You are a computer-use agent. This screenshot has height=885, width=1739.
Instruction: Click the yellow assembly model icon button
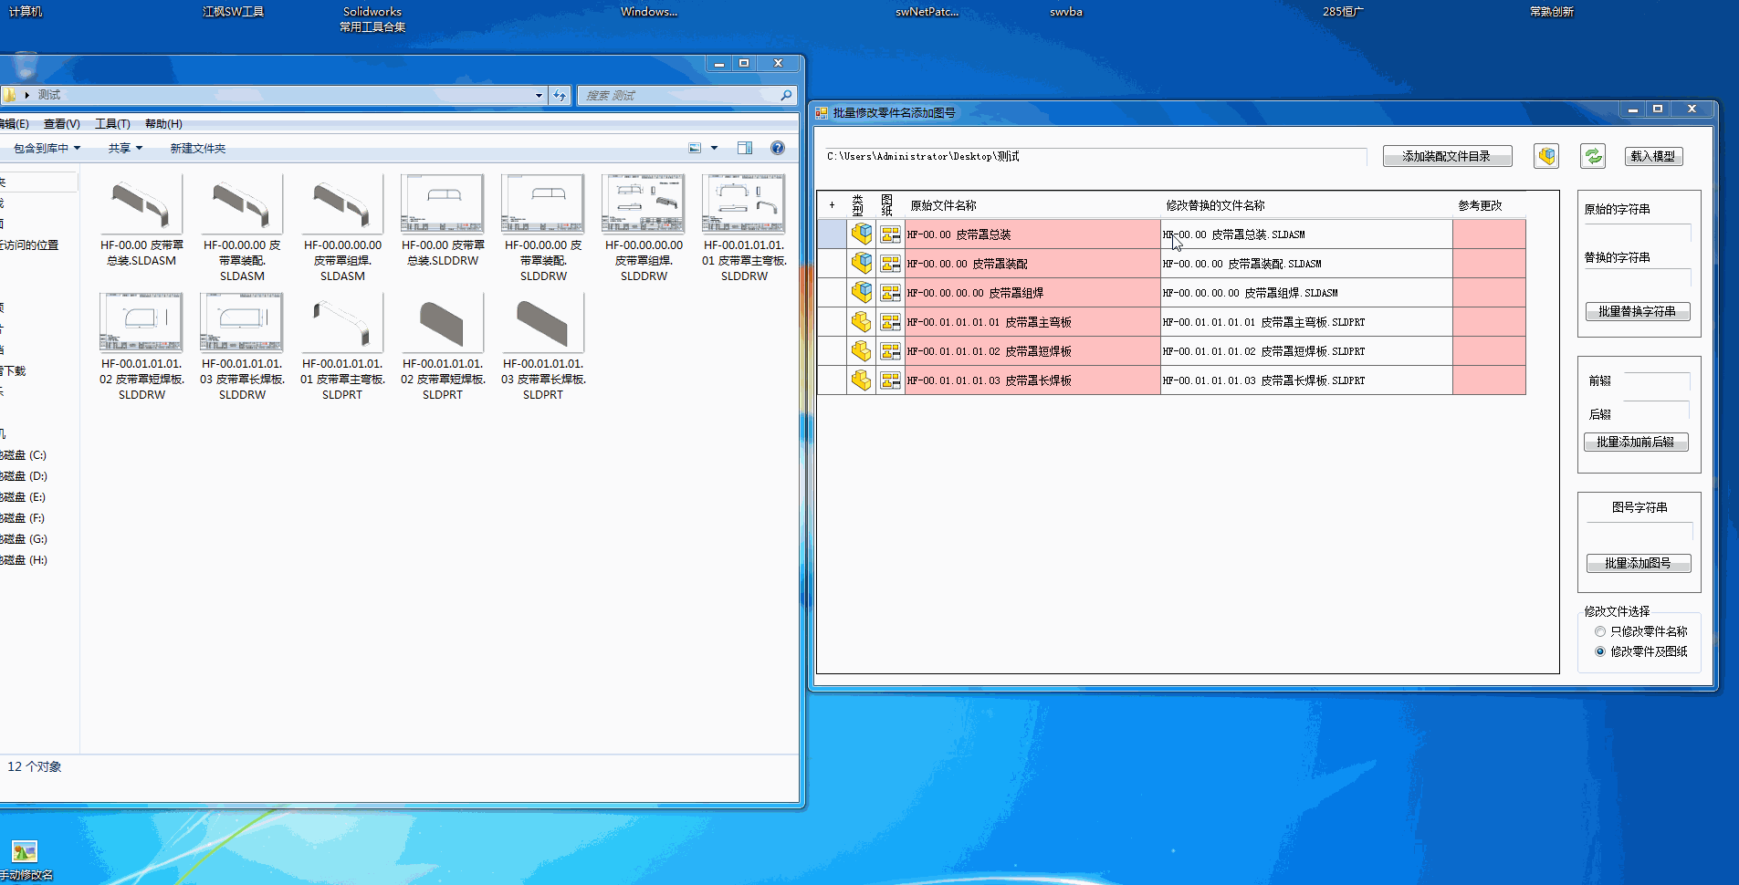[1546, 156]
